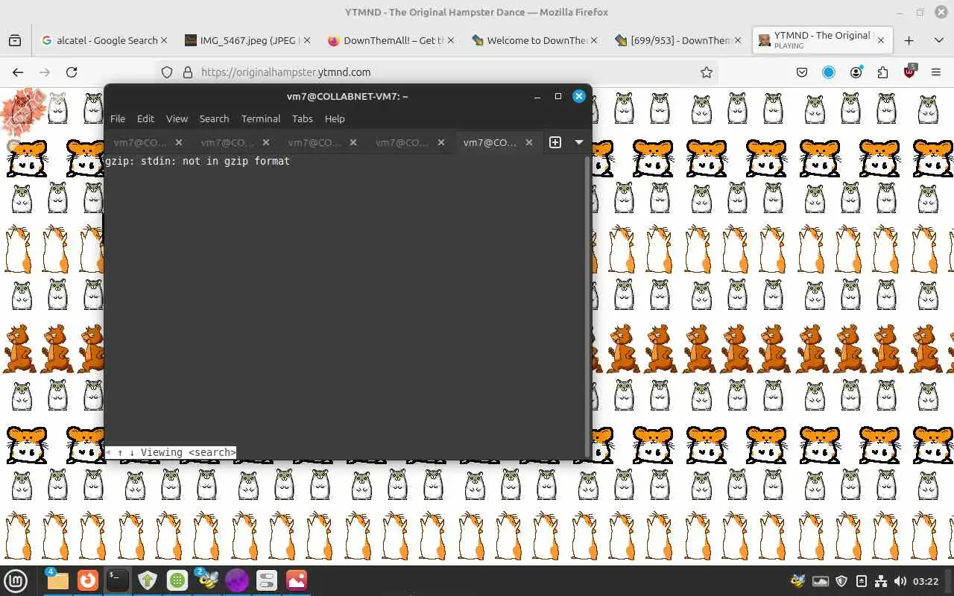Close the DownThemAll! – Get tab

tap(450, 40)
